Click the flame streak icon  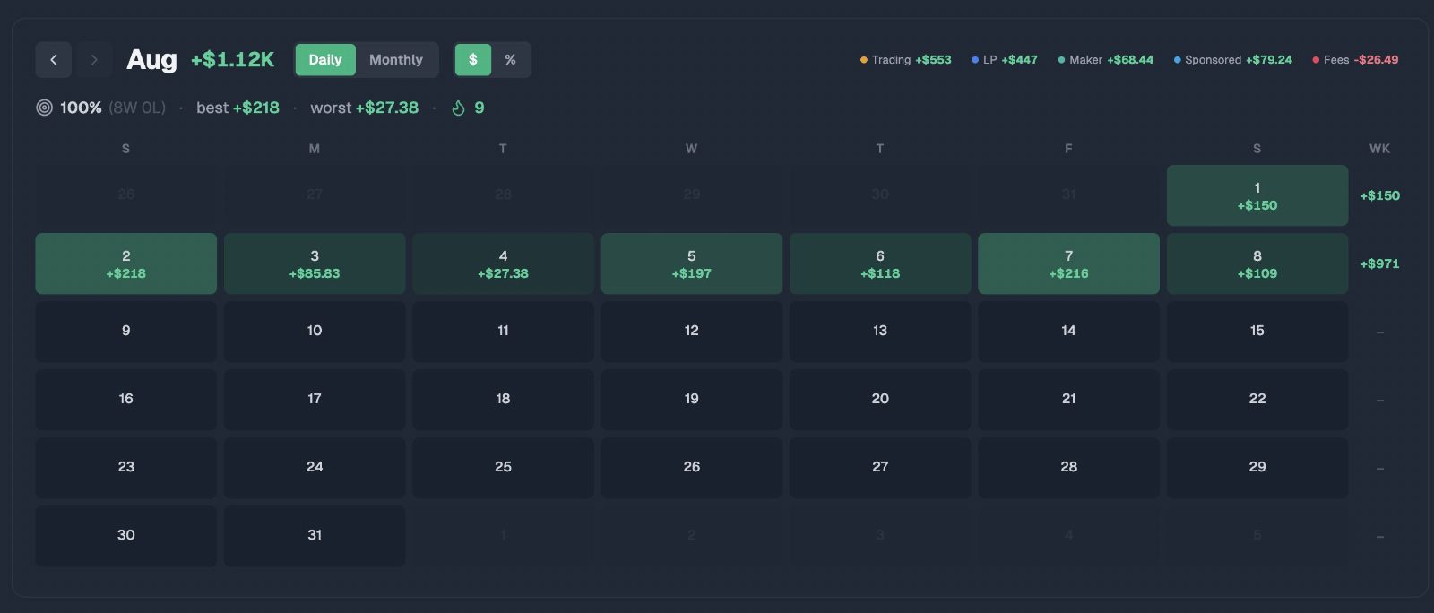tap(458, 108)
